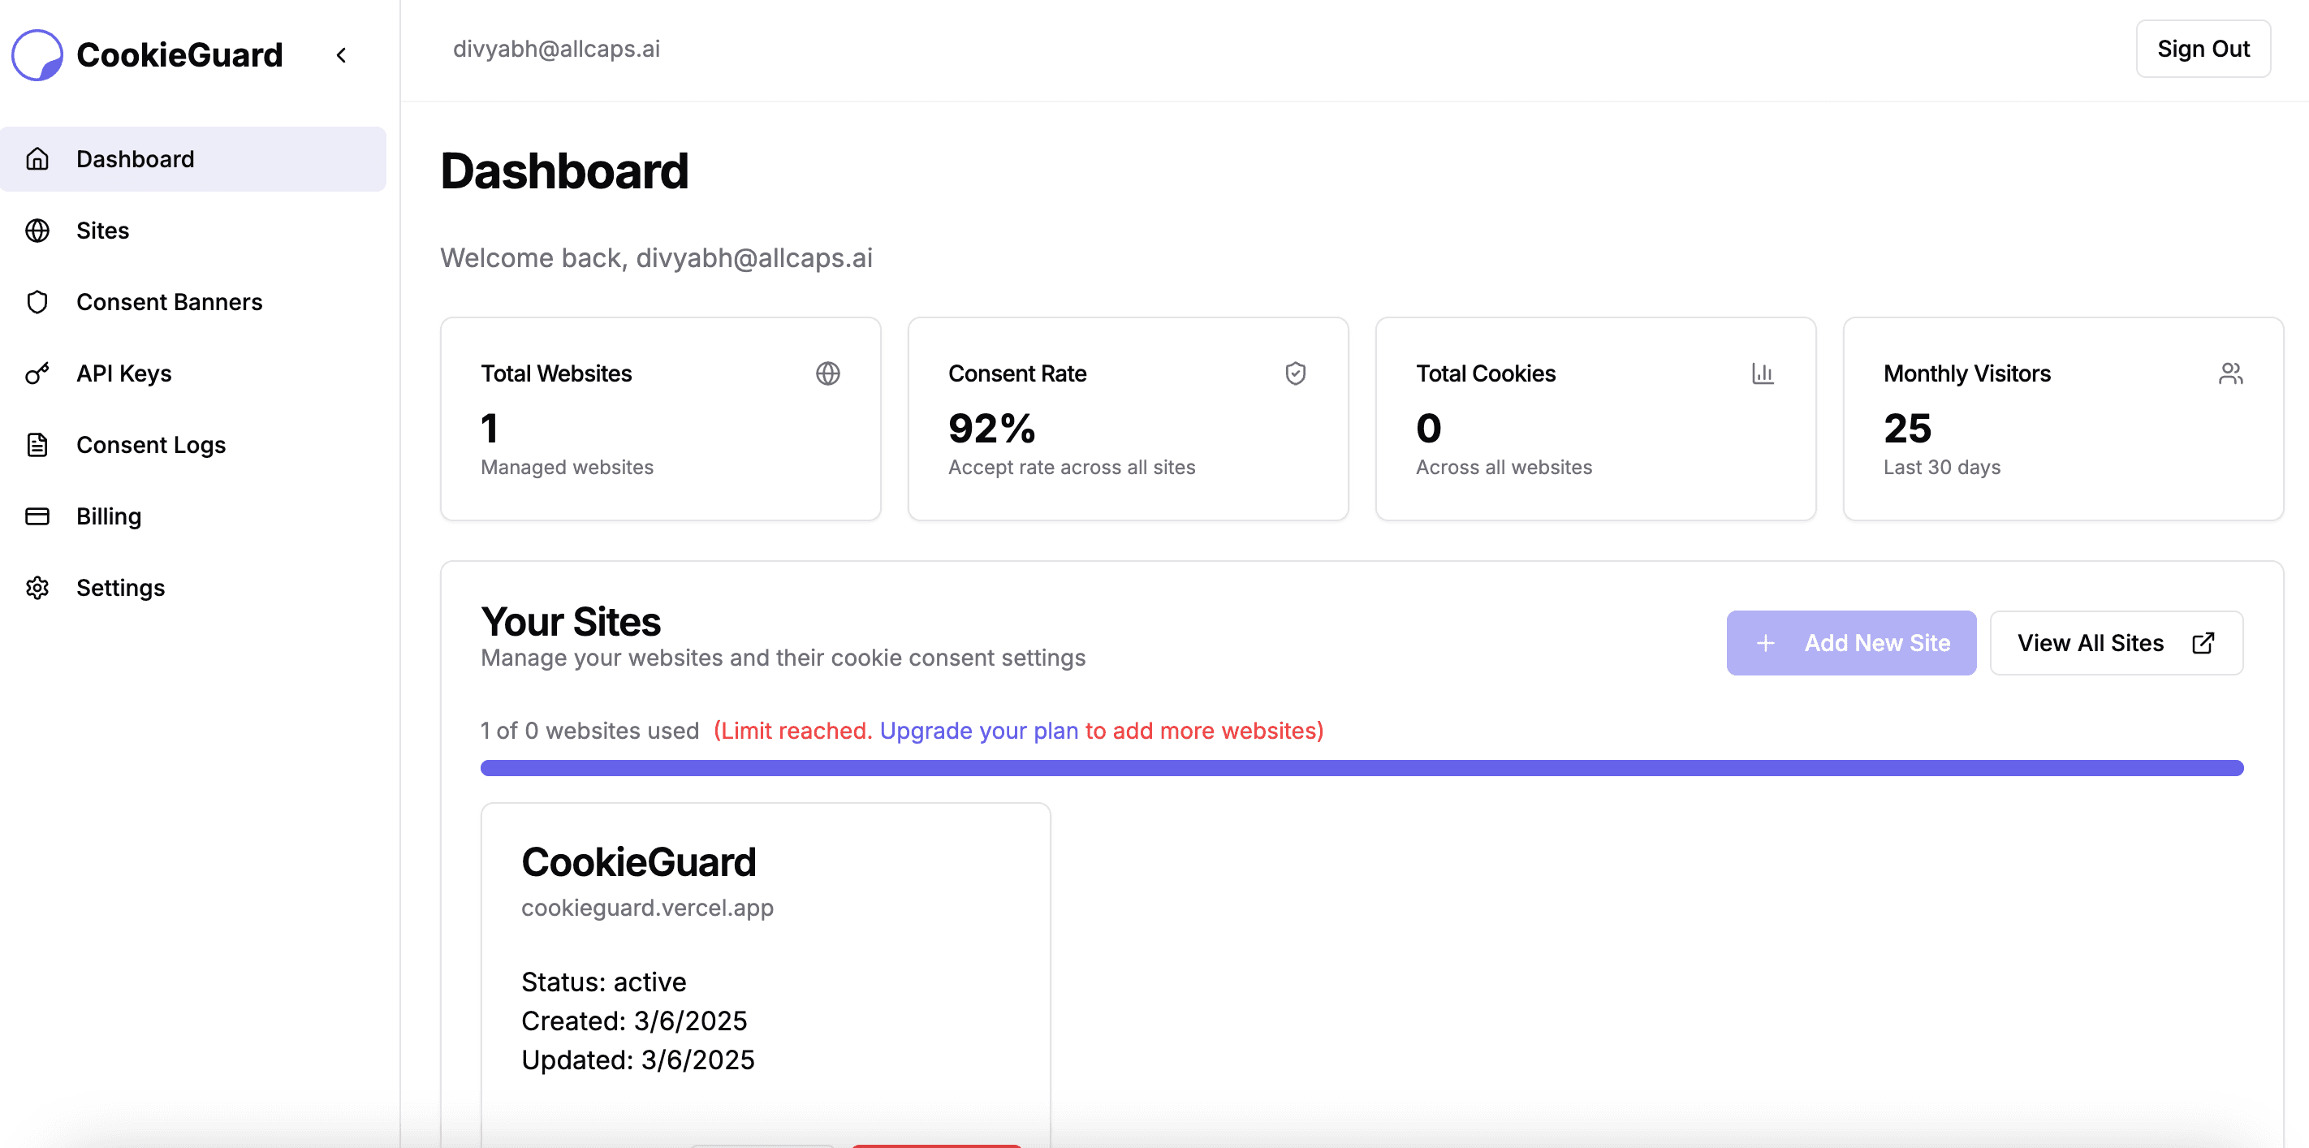Click the websites usage progress bar

coord(1362,768)
